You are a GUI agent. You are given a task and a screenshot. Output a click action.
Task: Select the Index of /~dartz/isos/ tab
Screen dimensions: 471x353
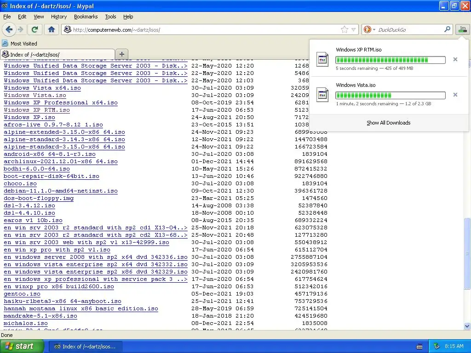pos(57,54)
